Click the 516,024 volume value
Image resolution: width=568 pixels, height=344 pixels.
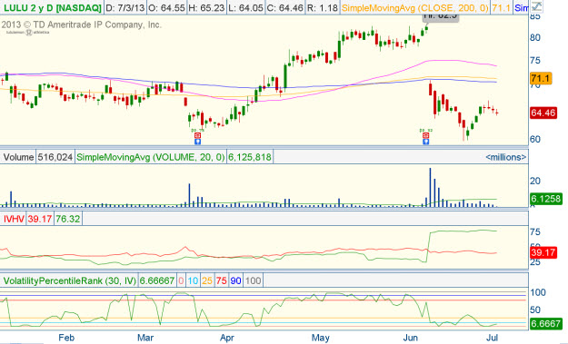click(x=55, y=157)
